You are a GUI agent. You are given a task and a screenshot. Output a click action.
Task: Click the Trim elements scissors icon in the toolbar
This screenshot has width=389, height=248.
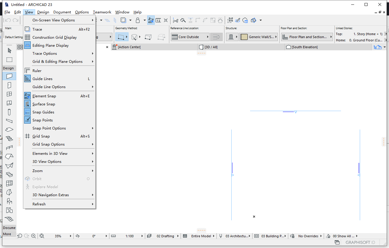click(x=176, y=20)
